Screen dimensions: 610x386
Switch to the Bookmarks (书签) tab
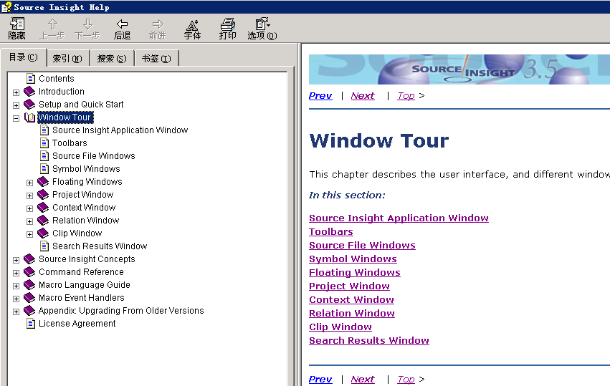pyautogui.click(x=156, y=58)
